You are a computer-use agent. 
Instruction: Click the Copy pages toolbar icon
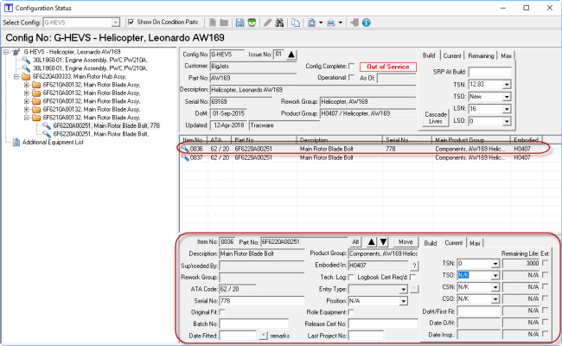(296, 22)
